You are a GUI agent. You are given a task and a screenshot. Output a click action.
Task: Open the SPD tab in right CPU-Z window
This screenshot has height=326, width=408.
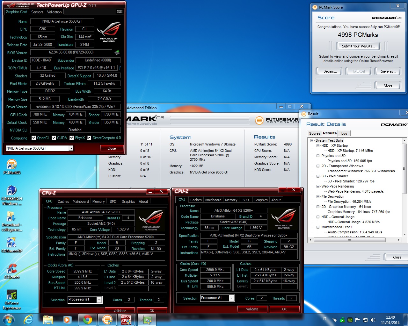245,200
